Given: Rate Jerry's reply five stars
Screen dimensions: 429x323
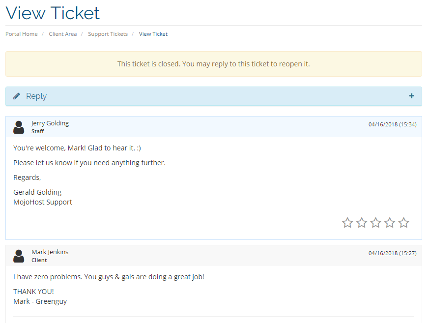Looking at the screenshot, I should click(x=403, y=223).
